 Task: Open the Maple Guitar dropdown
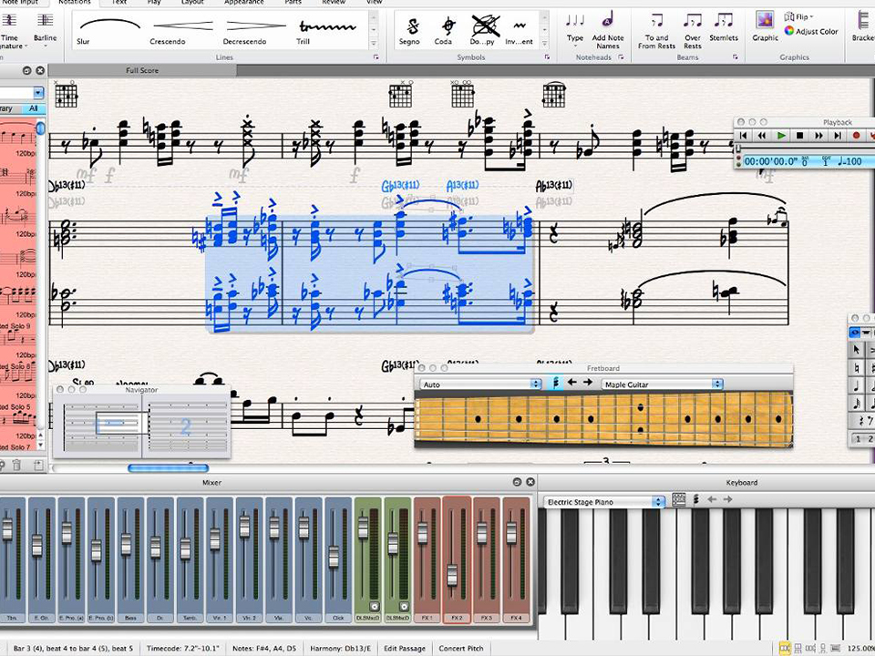[x=662, y=384]
